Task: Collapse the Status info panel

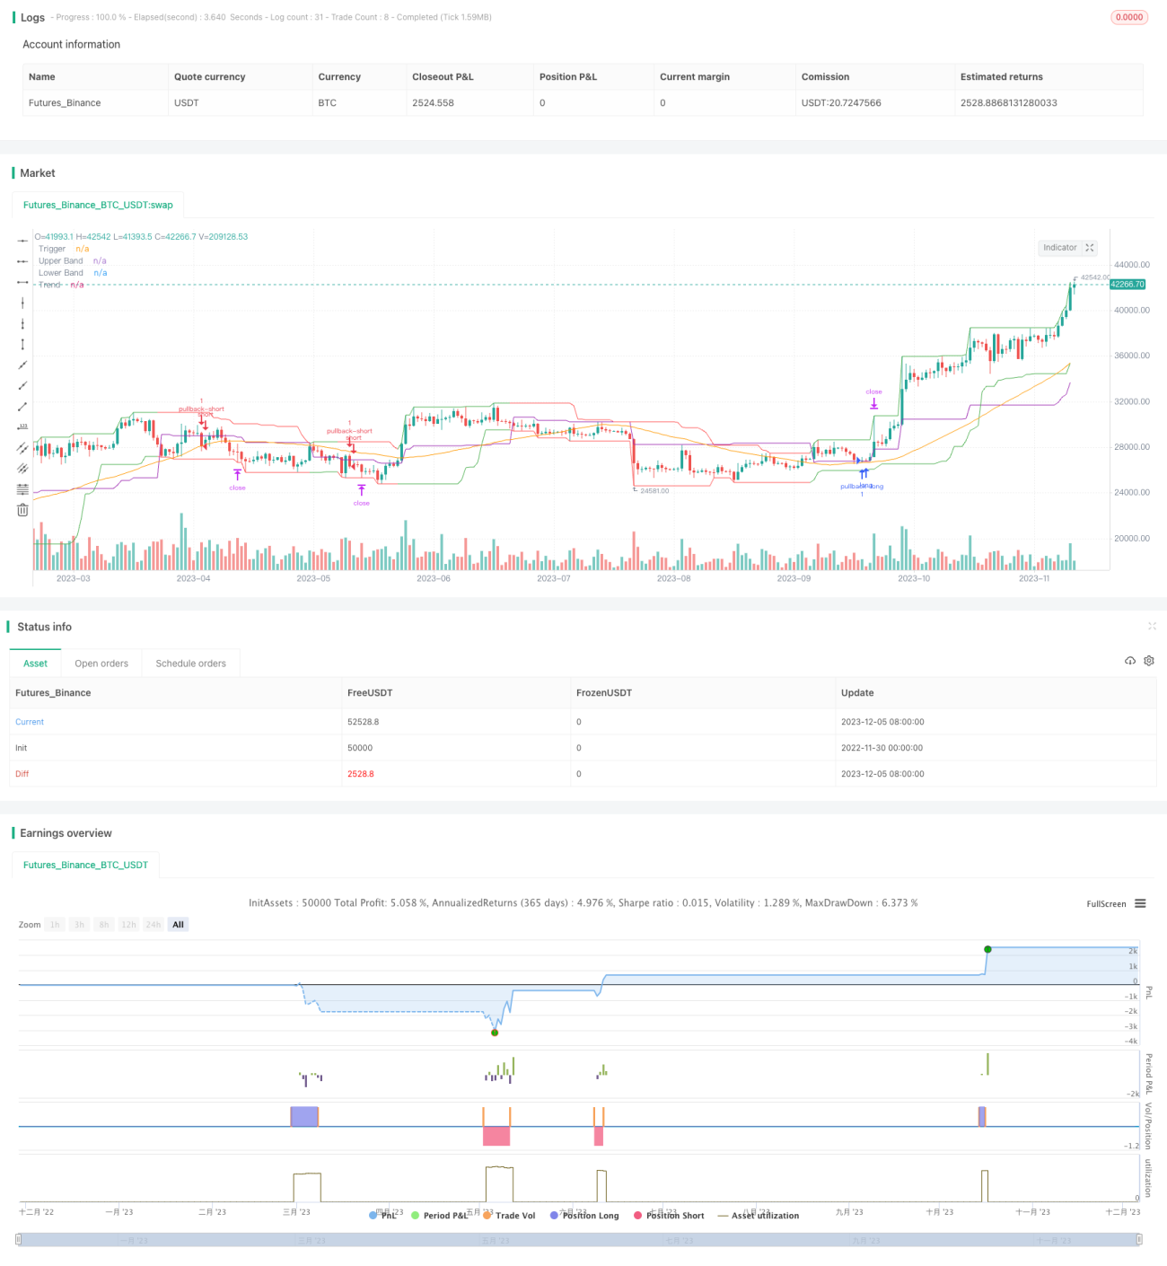Action: coord(1152,626)
